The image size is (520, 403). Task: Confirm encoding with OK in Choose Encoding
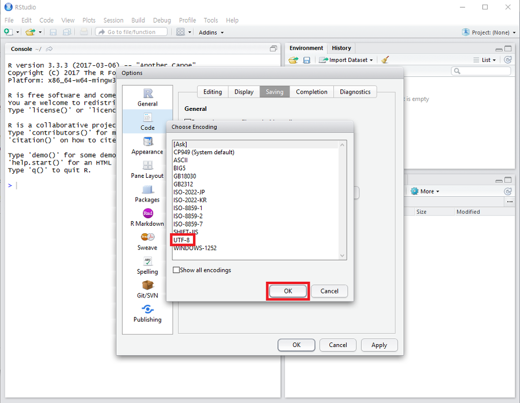[288, 291]
